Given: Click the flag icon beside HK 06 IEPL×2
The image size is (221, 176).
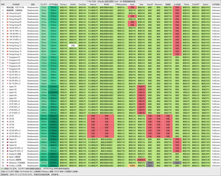Looking at the screenshot, I should coord(7,28).
